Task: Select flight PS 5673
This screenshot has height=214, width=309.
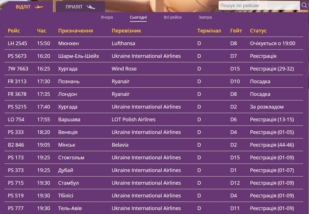Action: point(154,56)
